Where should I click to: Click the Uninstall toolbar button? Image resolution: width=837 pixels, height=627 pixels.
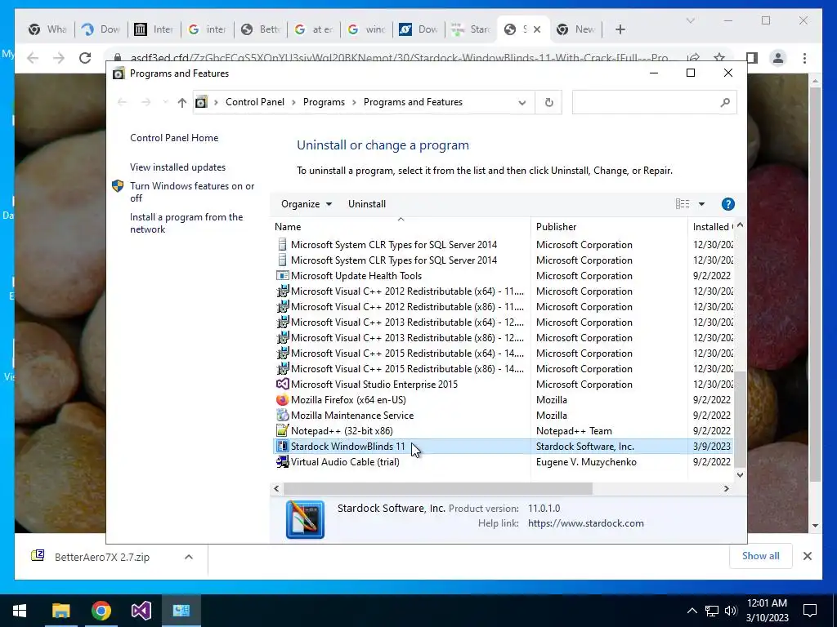point(367,204)
